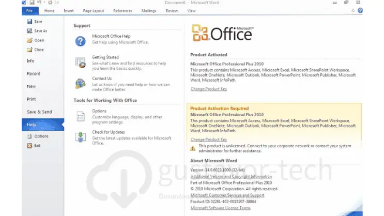Switch to the Insert tab

(x=69, y=11)
